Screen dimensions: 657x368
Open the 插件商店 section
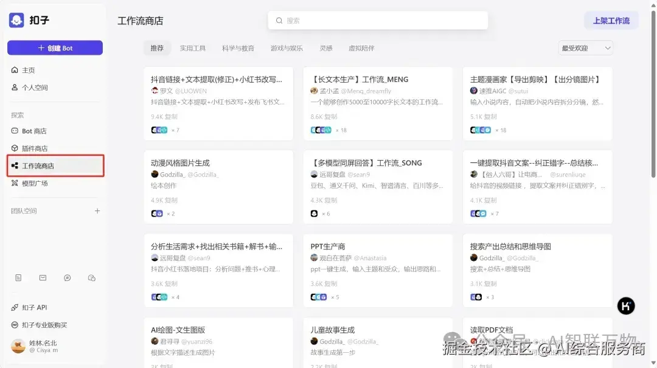pos(33,148)
